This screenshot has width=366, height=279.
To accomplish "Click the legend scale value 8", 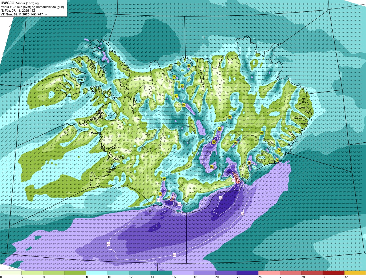I will [86, 277].
